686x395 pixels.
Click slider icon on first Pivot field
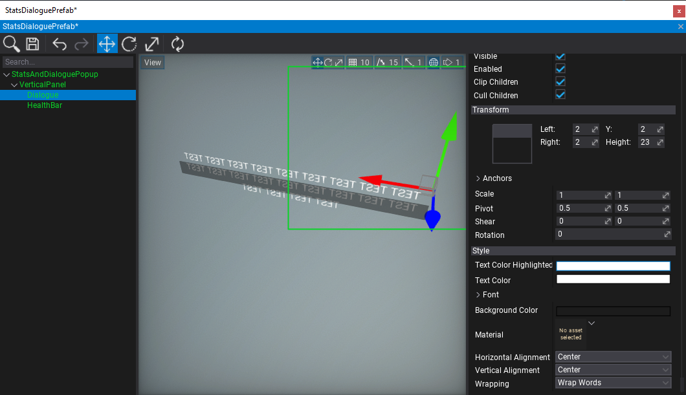pos(608,208)
